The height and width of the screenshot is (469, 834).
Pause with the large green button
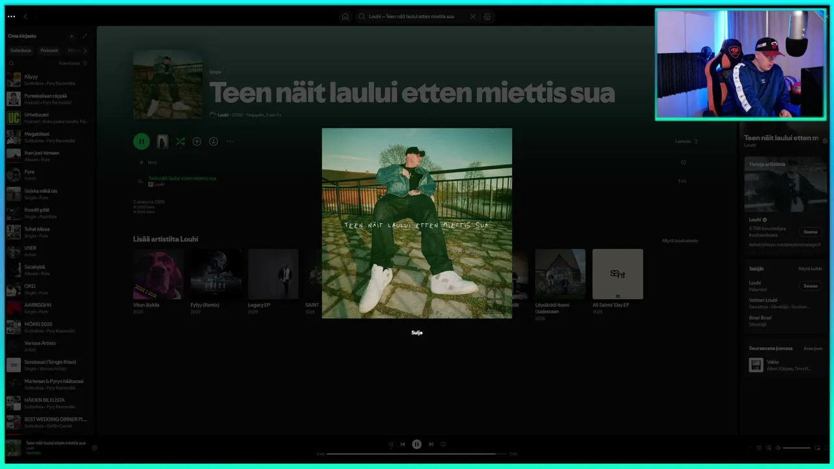141,141
